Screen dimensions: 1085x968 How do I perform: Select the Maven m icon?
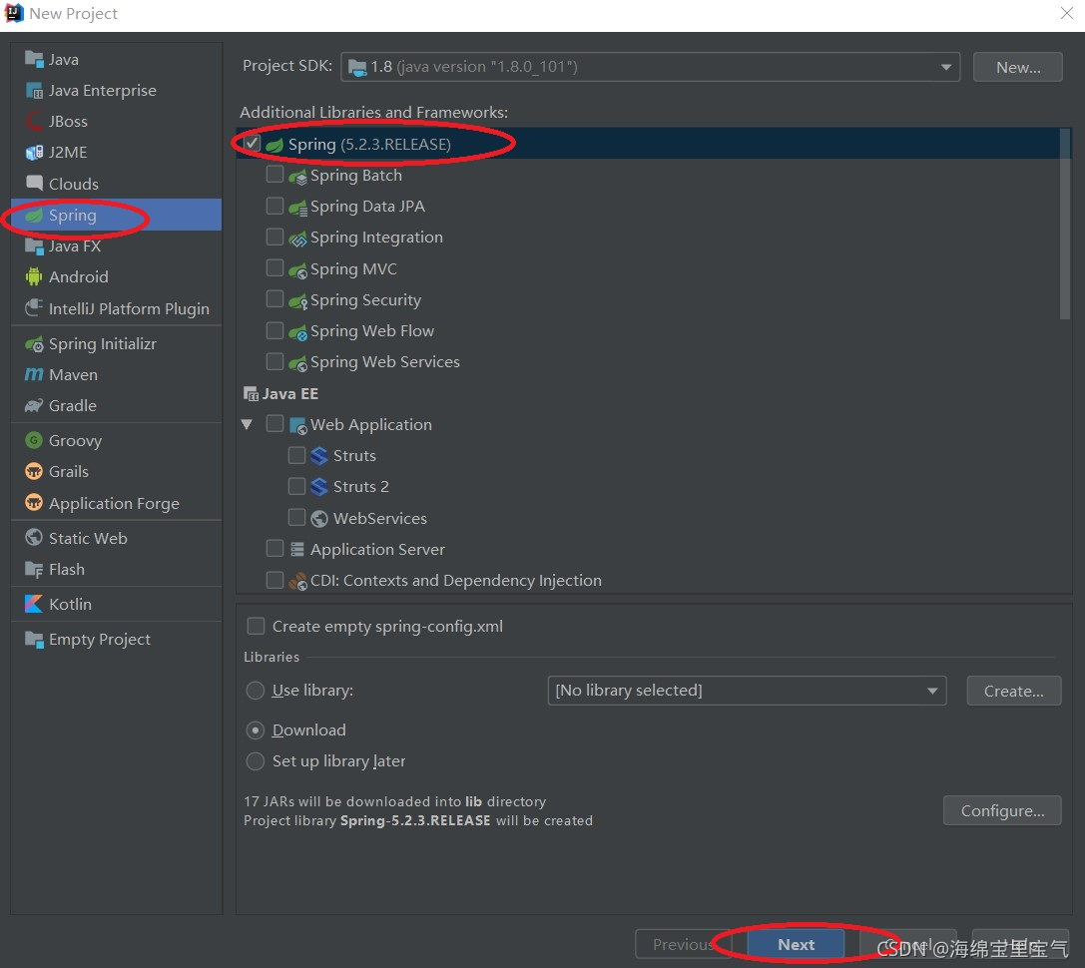(34, 374)
